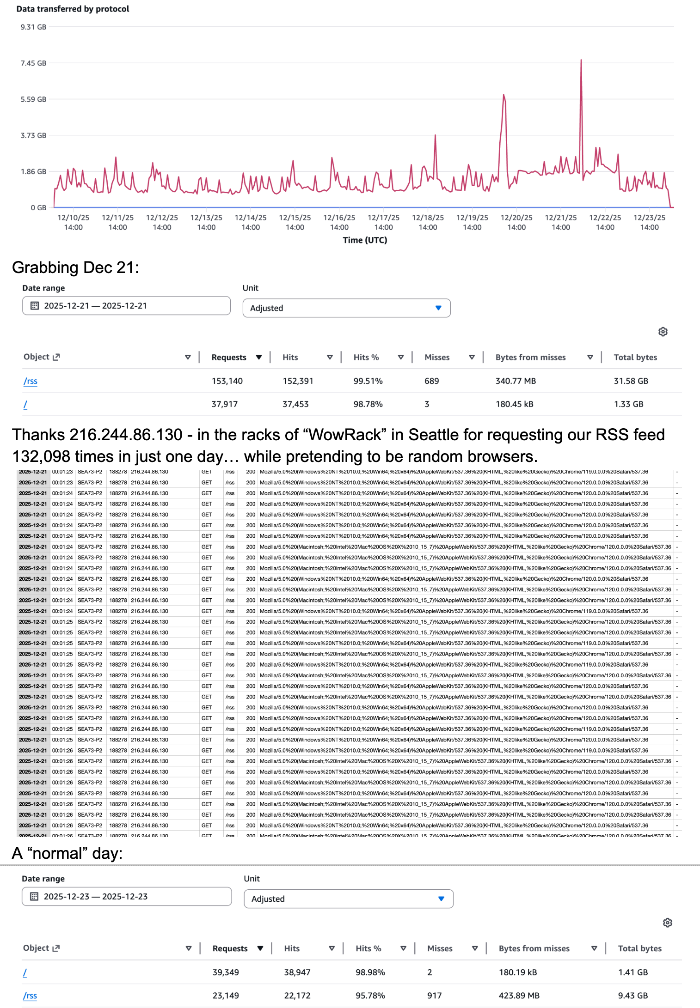Image resolution: width=700 pixels, height=1008 pixels.
Task: Click the date range field showing 2025-12-23
Action: pos(126,896)
